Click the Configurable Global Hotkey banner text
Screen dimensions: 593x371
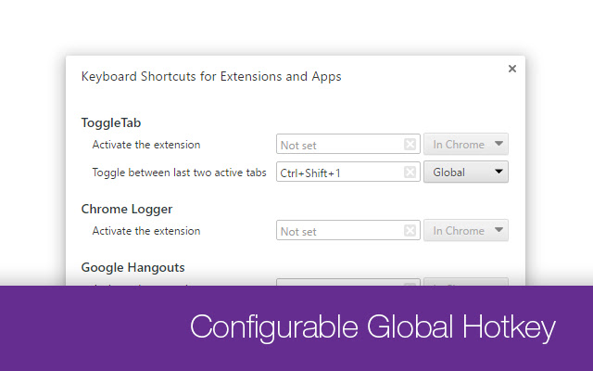(372, 328)
